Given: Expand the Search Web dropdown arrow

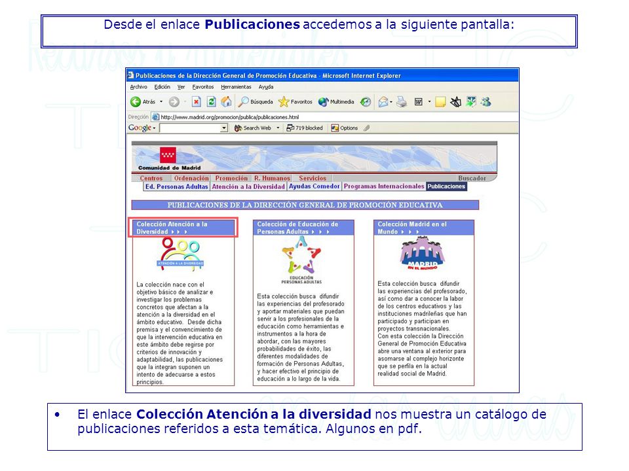Looking at the screenshot, I should (278, 128).
